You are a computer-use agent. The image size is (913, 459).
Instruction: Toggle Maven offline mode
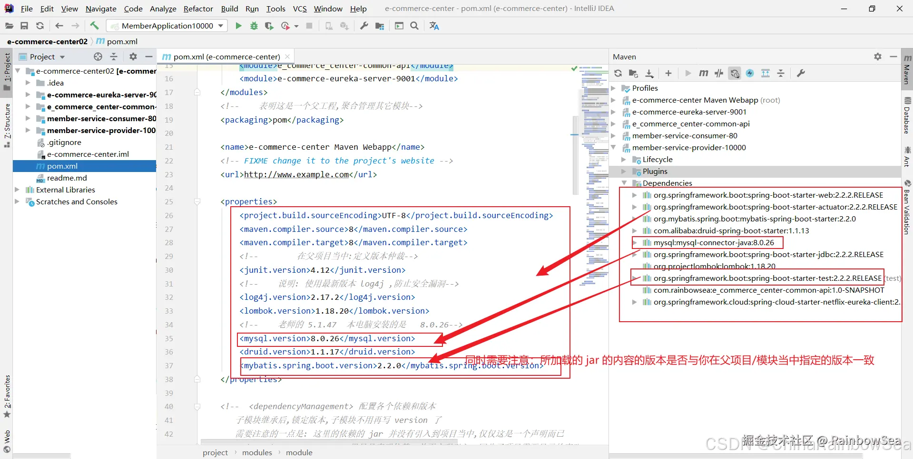tap(719, 73)
